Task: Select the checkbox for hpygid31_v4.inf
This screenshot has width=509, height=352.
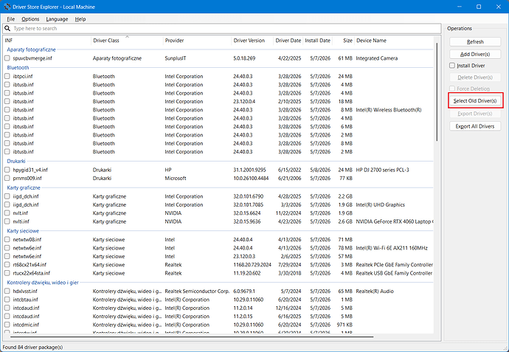Action: point(7,170)
